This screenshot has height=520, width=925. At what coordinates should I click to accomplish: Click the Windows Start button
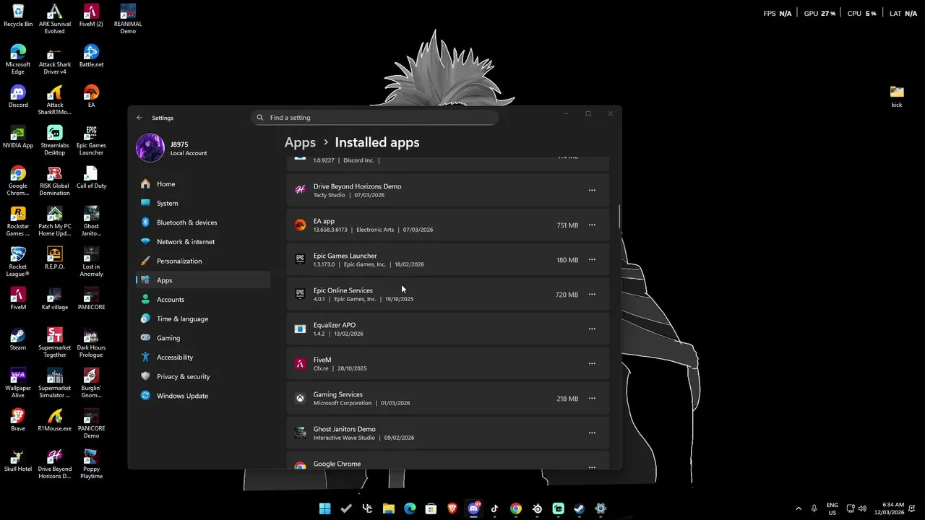pos(324,508)
